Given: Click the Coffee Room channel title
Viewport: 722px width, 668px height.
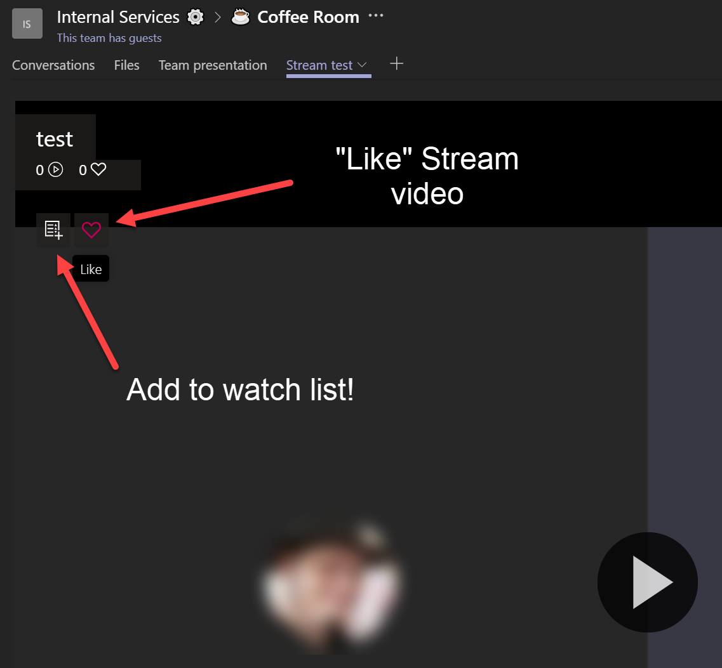Looking at the screenshot, I should click(x=308, y=17).
